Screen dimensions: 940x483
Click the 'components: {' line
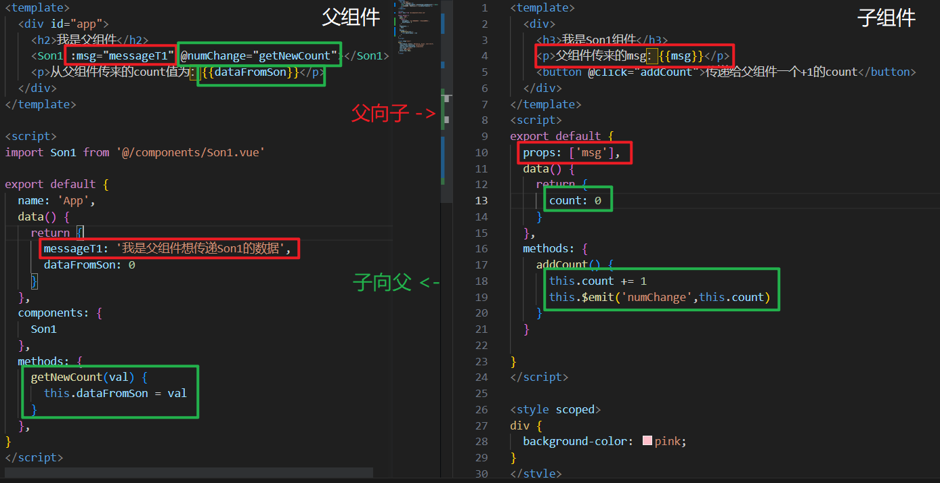pyautogui.click(x=60, y=313)
